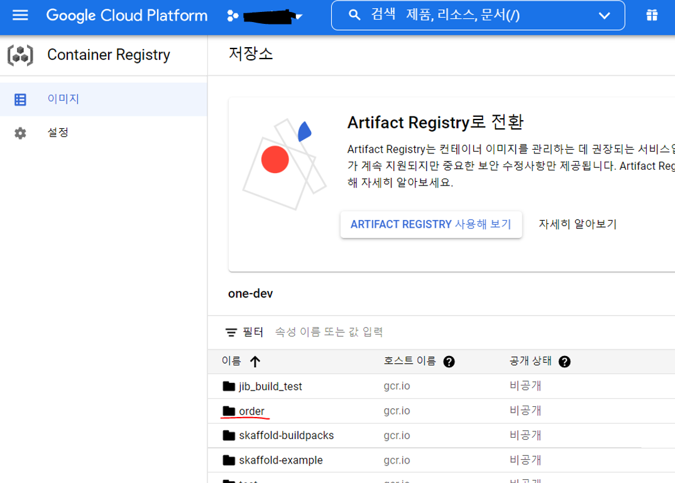The image size is (675, 483).
Task: Click the 자세히 알아보기 link
Action: coord(578,225)
